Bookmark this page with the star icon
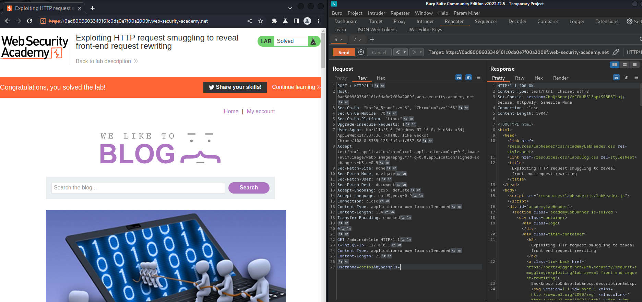642x302 pixels. pyautogui.click(x=261, y=21)
